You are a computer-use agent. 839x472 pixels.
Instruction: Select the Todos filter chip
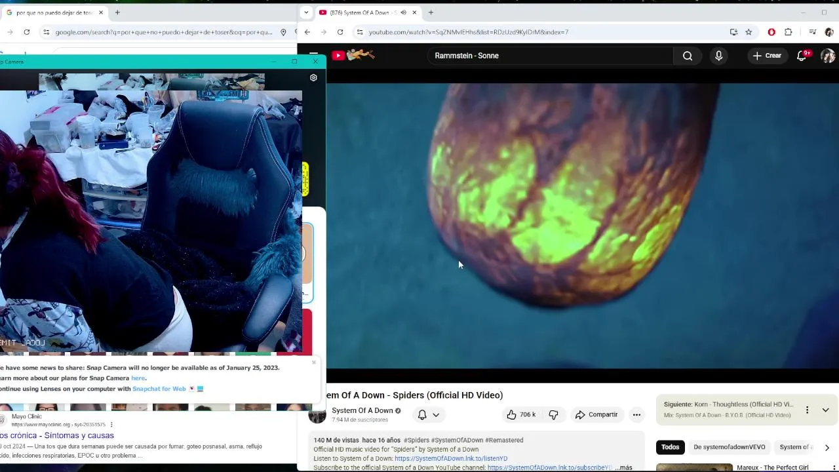670,447
